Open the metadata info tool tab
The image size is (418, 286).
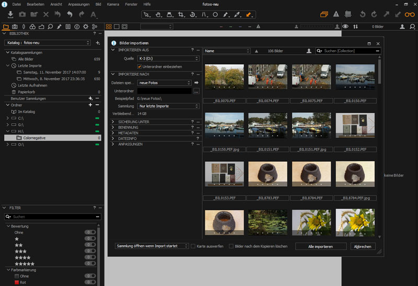coord(77,27)
